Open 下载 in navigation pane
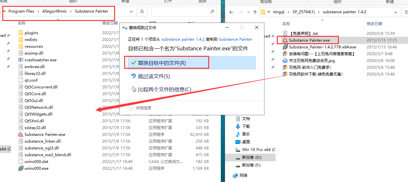Screen dimensions: 408x182 click(246, 126)
